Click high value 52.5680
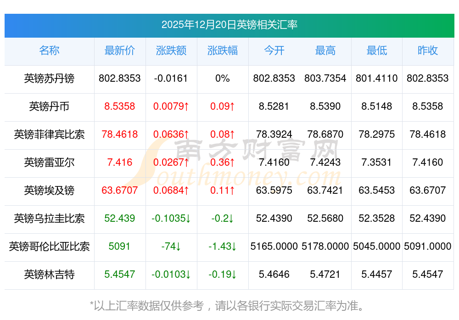This screenshot has width=459, height=320. click(325, 219)
